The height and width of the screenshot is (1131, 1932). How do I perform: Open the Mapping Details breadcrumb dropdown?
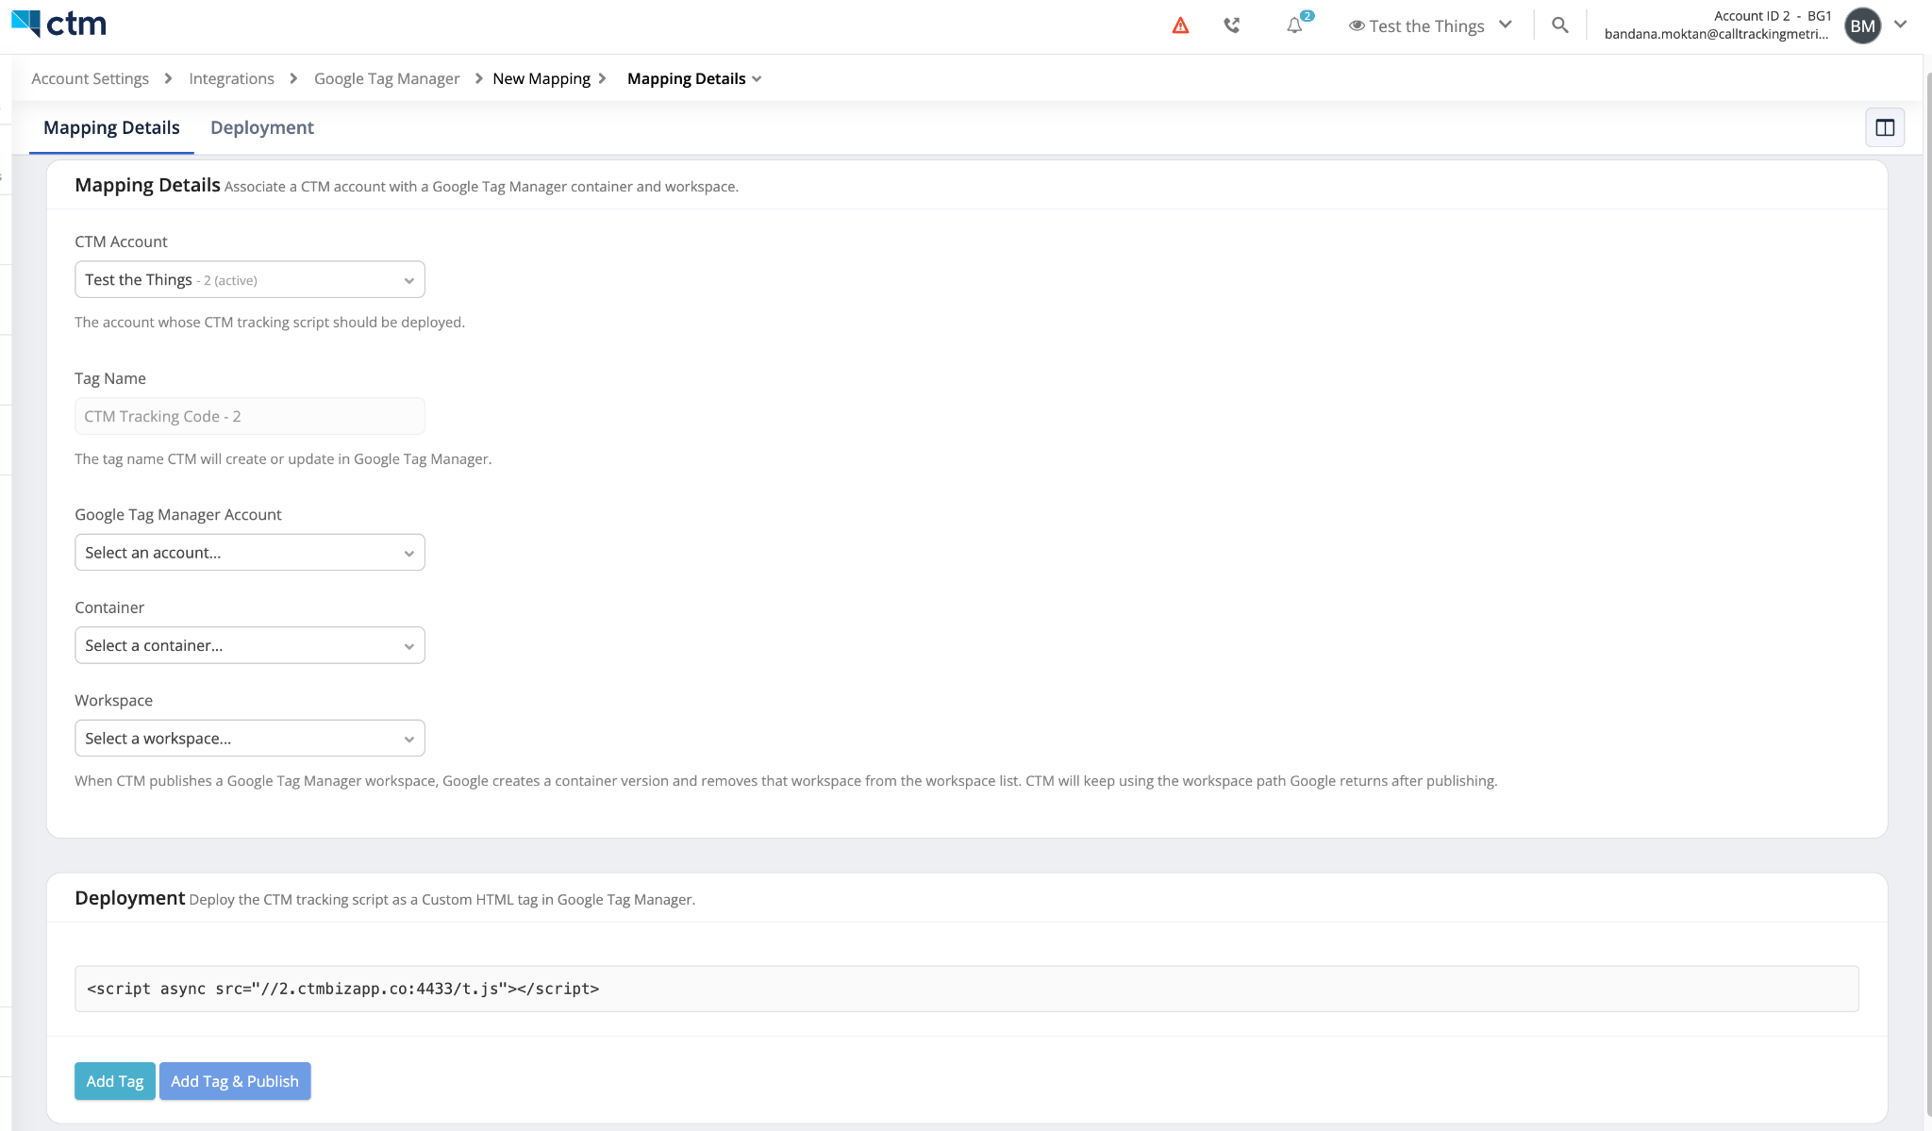[694, 78]
